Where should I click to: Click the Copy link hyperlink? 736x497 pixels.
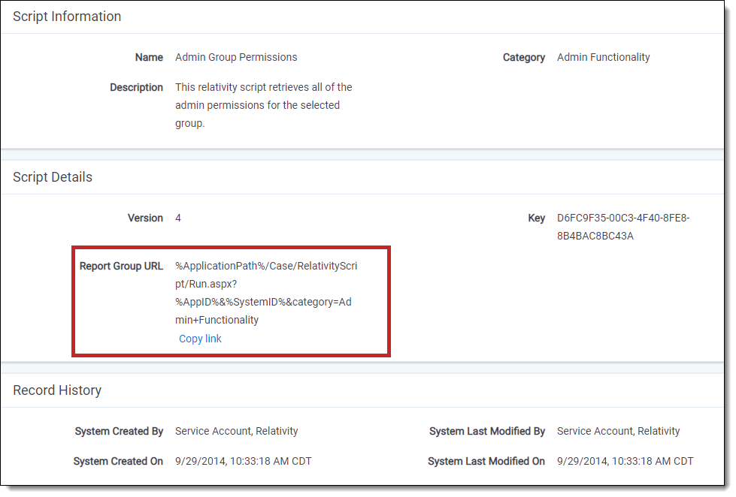click(x=200, y=339)
